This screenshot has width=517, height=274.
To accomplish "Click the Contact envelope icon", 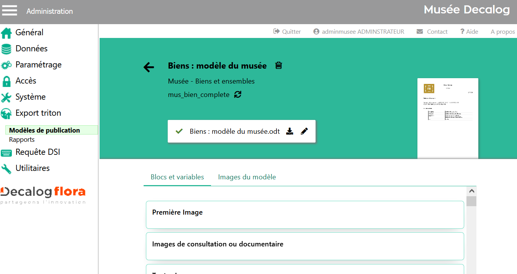I will (x=420, y=31).
